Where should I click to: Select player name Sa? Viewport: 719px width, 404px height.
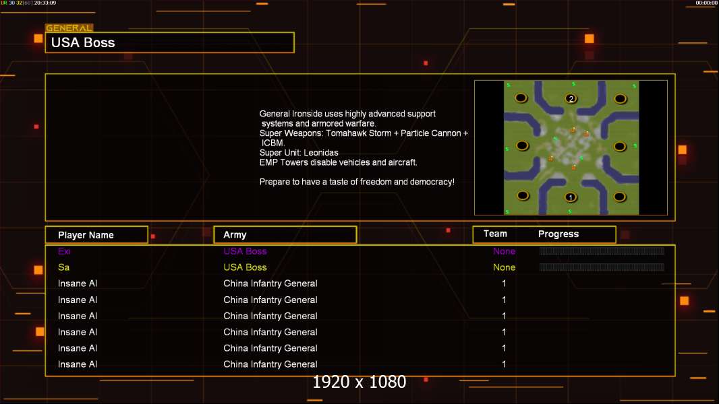click(63, 267)
